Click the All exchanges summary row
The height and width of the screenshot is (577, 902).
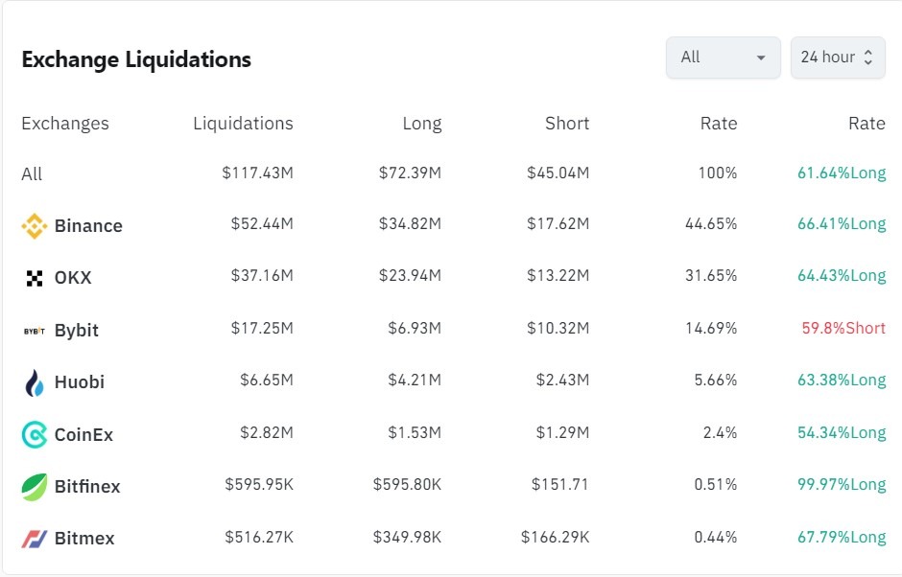coord(32,174)
